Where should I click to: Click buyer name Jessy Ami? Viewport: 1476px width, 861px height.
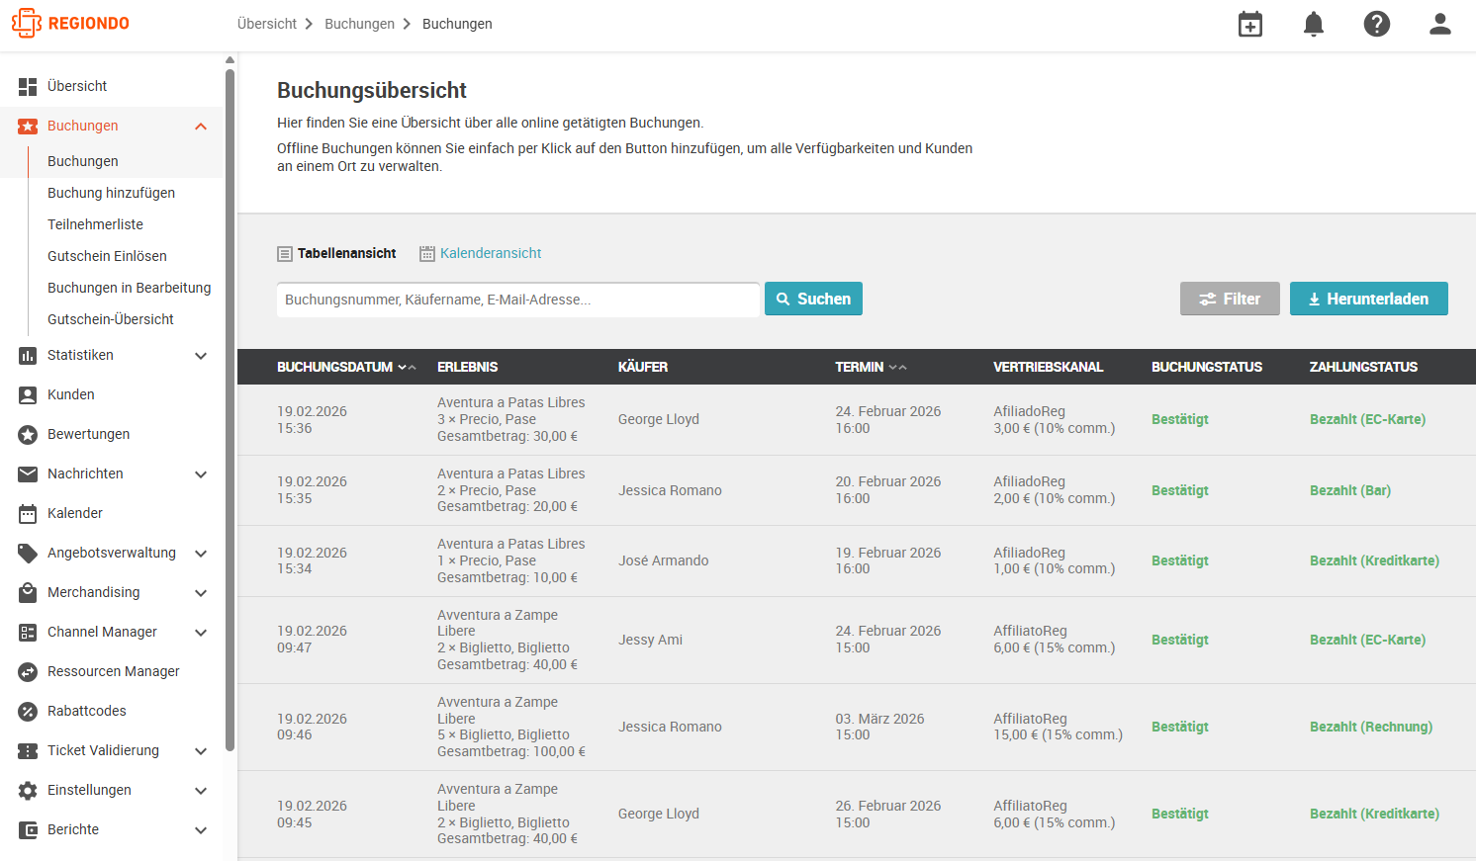[650, 640]
